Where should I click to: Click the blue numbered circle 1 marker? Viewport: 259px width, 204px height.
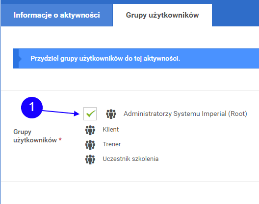point(32,108)
